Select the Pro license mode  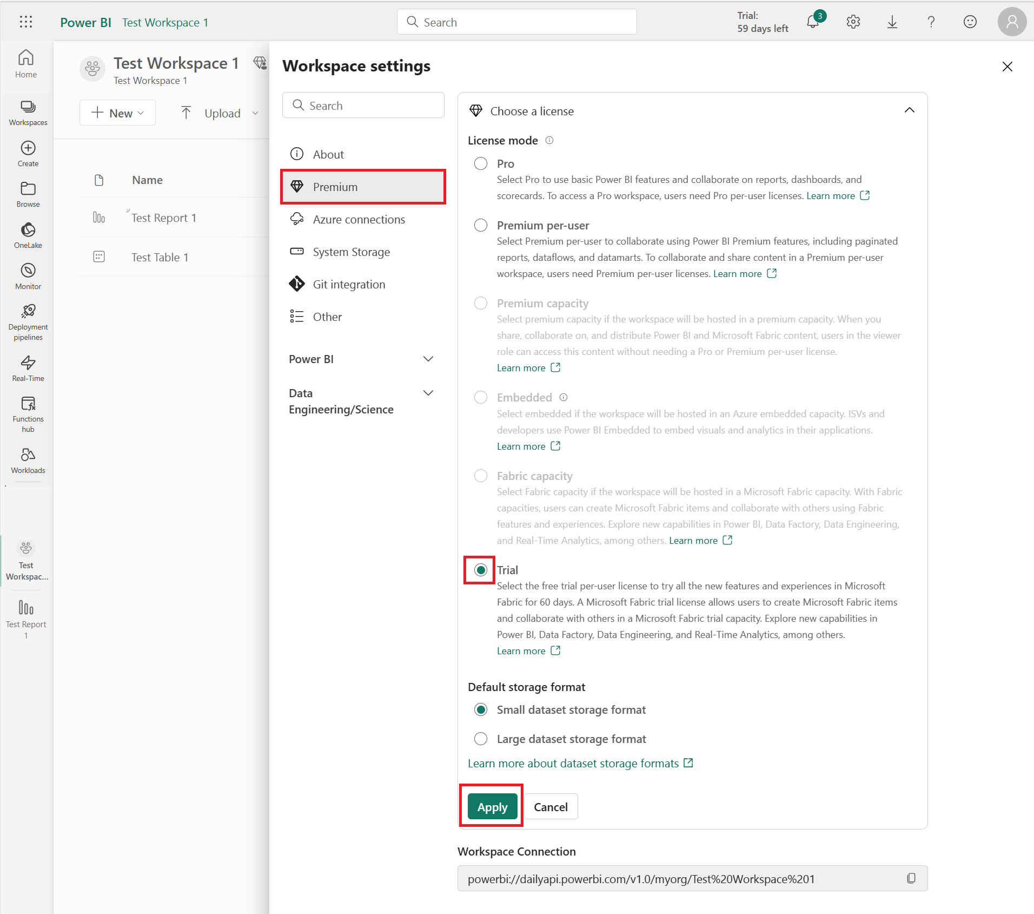481,163
